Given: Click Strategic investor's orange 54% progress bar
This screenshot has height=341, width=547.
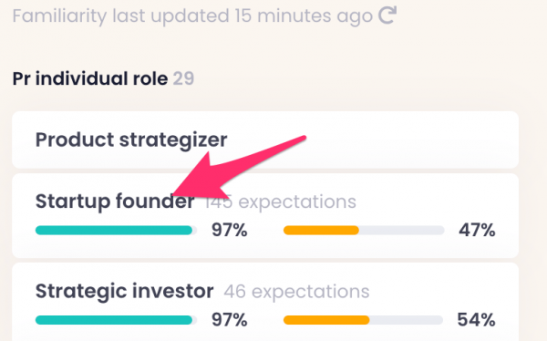Looking at the screenshot, I should coord(364,320).
